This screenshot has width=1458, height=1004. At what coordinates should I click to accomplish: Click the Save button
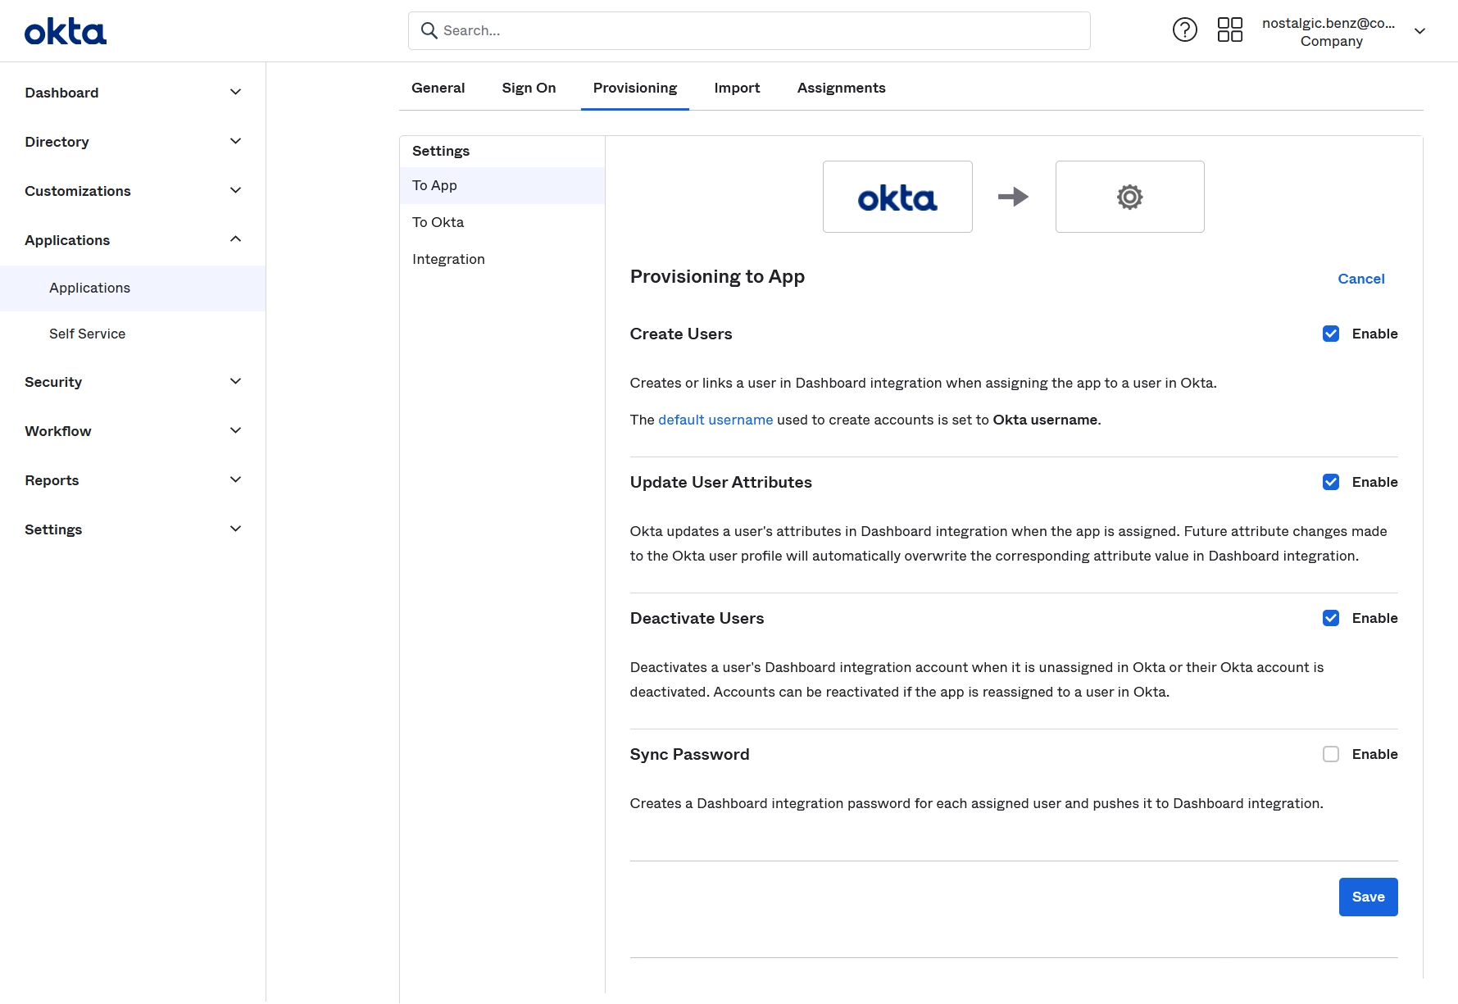1368,897
